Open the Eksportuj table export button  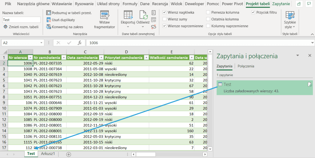(128, 18)
